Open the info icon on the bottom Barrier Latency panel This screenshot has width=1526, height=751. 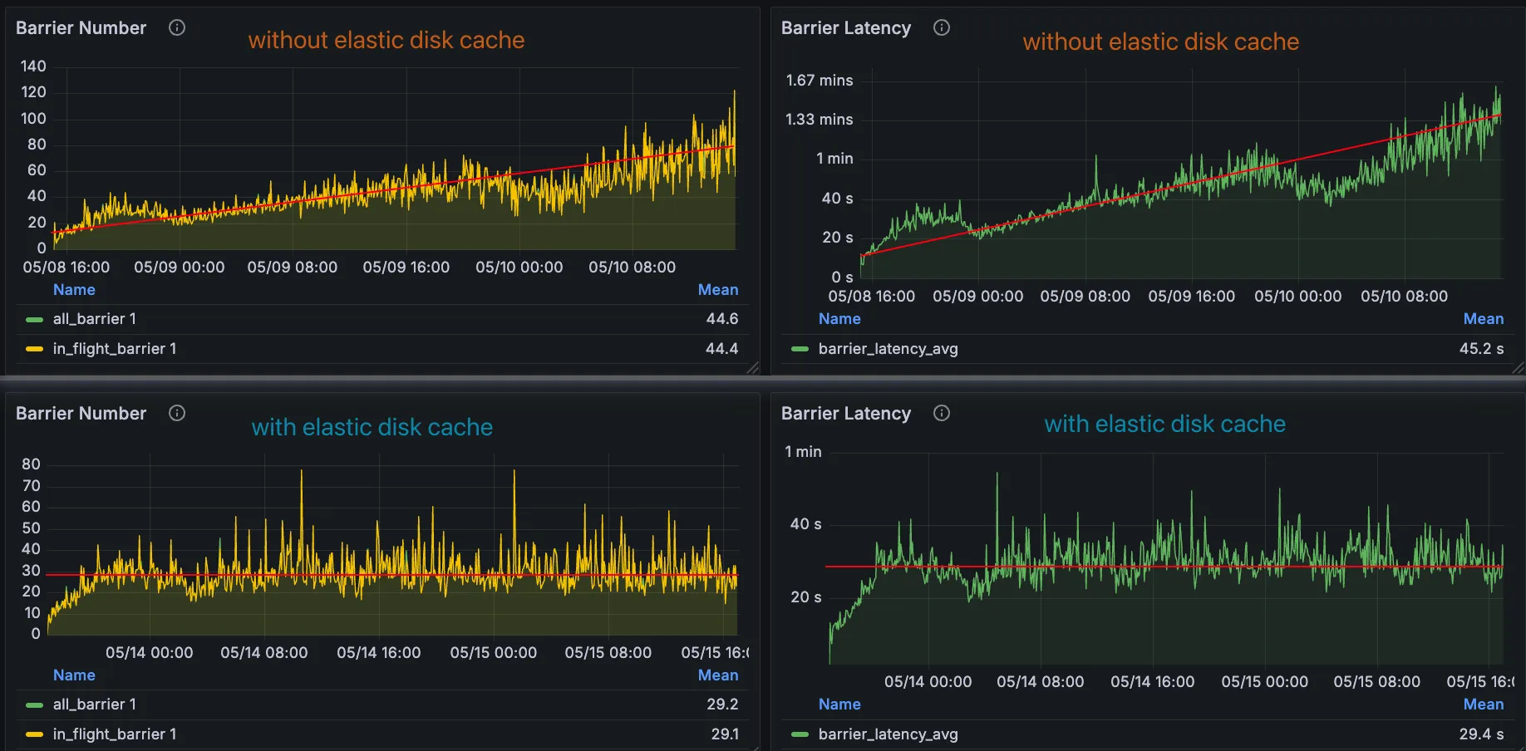(941, 413)
